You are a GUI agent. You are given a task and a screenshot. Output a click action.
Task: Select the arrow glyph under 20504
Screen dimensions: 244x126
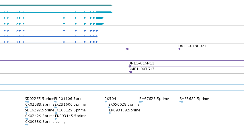pyautogui.click(x=106, y=102)
